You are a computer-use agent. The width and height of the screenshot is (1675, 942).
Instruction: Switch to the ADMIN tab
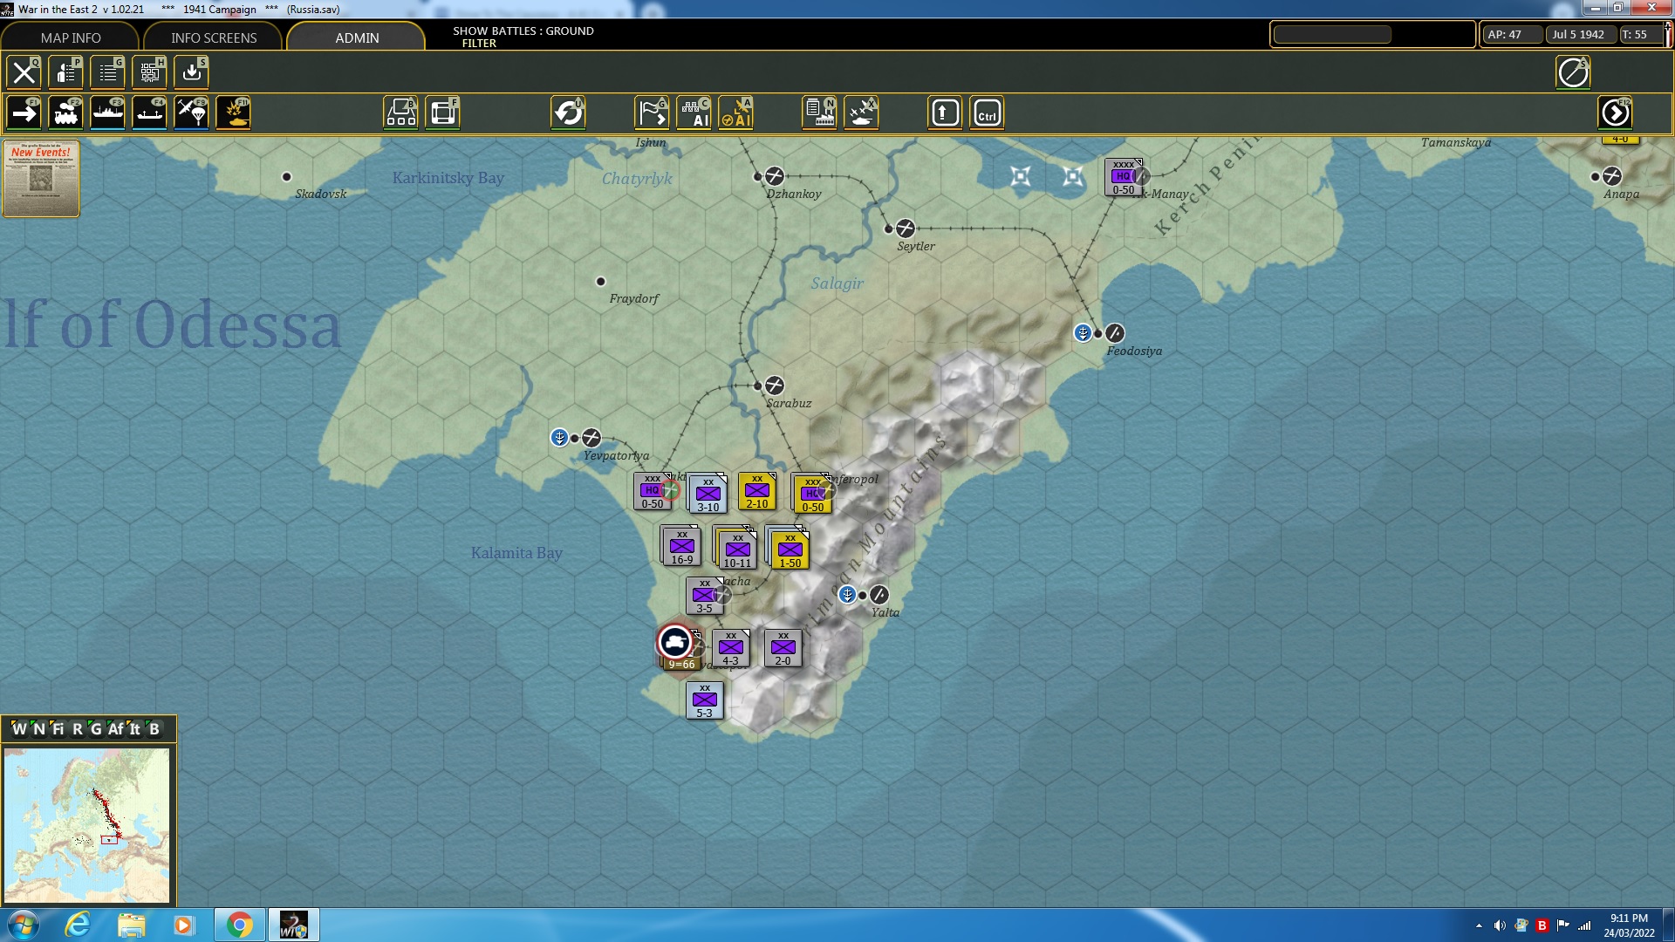(357, 38)
